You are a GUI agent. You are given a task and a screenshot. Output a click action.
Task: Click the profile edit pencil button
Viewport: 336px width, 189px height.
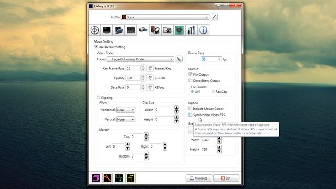click(x=214, y=17)
